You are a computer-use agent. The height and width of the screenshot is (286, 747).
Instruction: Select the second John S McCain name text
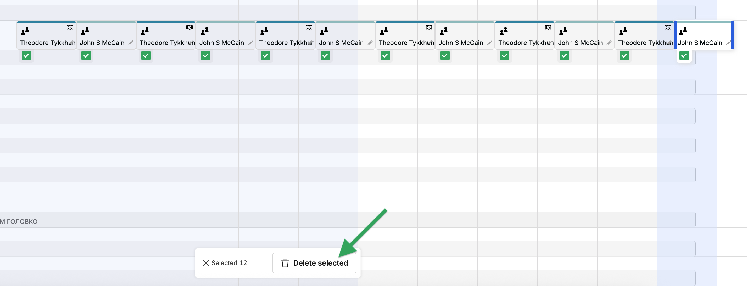(x=222, y=43)
